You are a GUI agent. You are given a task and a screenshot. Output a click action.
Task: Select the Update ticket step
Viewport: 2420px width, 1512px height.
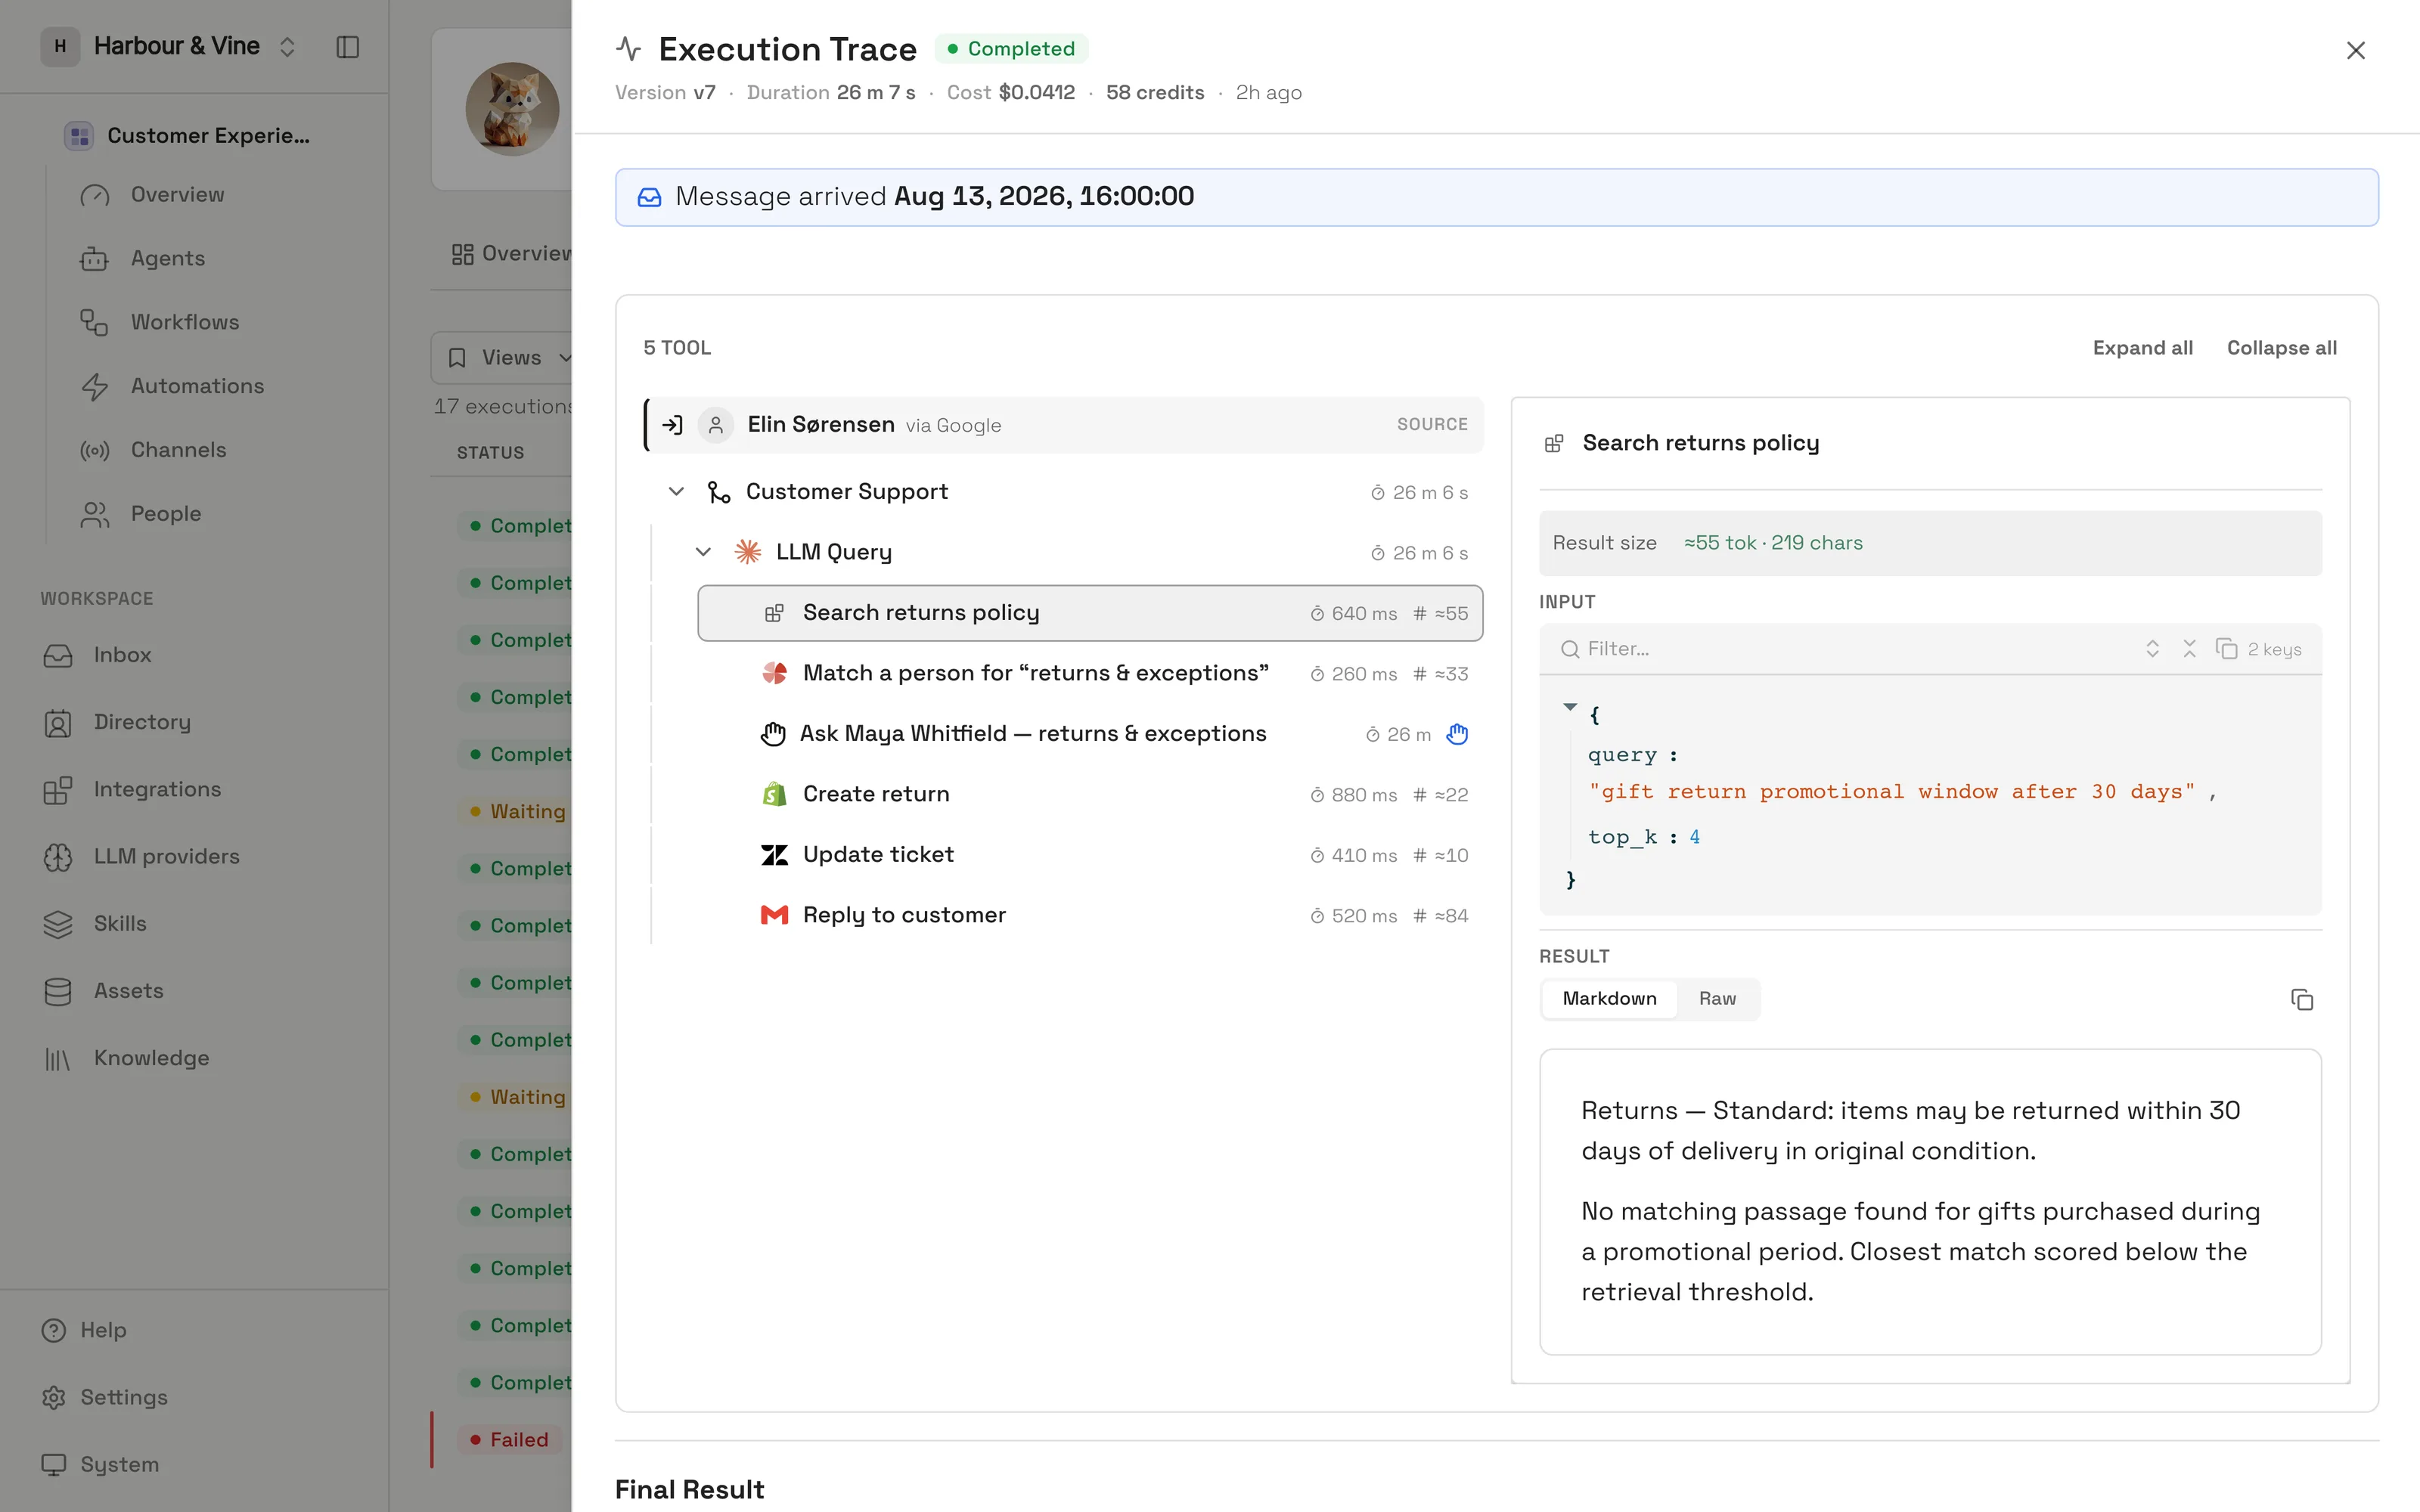click(1090, 855)
